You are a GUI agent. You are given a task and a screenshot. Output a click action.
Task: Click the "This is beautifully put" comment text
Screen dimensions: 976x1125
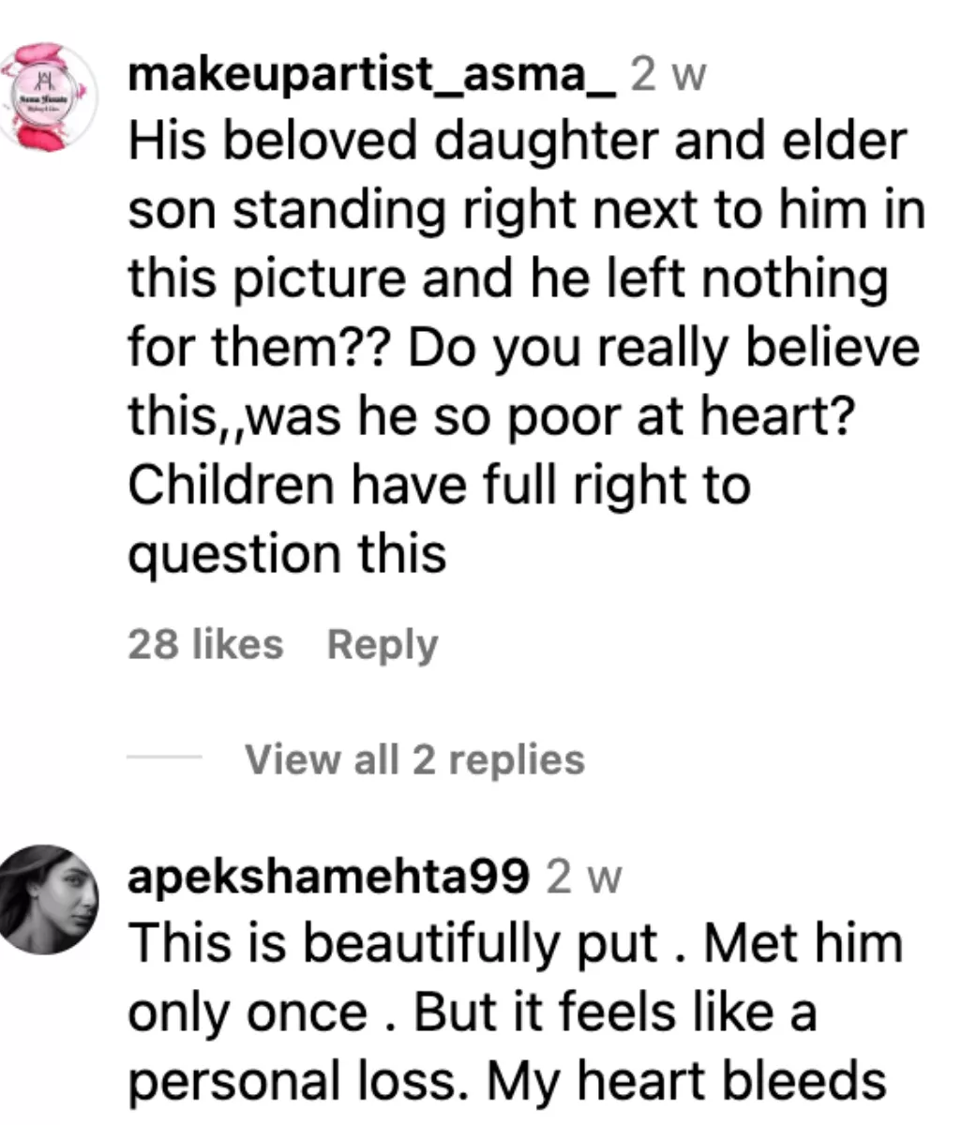coord(392,943)
